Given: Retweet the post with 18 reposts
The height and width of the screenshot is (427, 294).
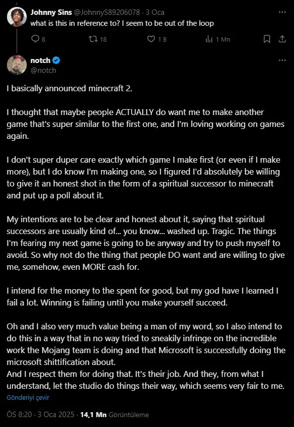Looking at the screenshot, I should pyautogui.click(x=98, y=39).
